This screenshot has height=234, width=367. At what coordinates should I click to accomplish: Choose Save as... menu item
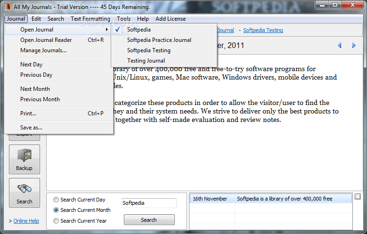pos(59,128)
